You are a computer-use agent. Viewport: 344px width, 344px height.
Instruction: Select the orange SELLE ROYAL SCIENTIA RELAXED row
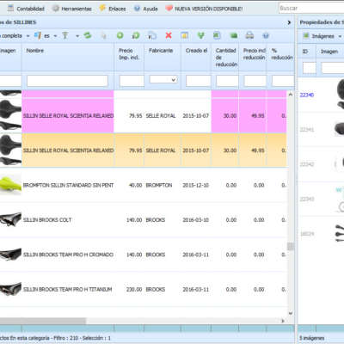click(x=144, y=150)
